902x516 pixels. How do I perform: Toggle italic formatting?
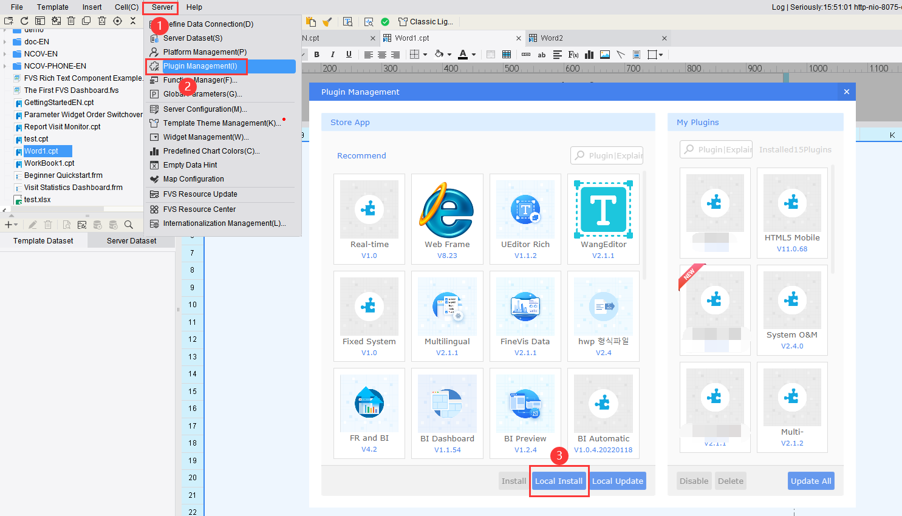332,55
